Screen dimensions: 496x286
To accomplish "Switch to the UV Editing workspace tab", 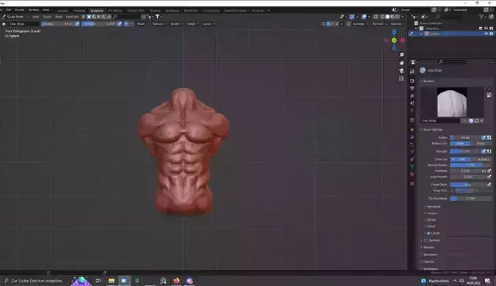I will pos(114,10).
